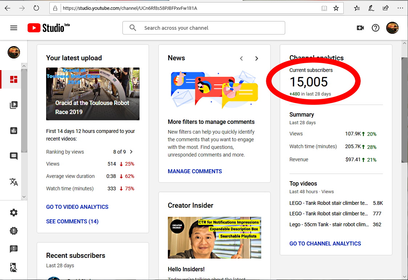This screenshot has width=408, height=280.
Task: Bookmark page with the star icon
Action: 336,8
